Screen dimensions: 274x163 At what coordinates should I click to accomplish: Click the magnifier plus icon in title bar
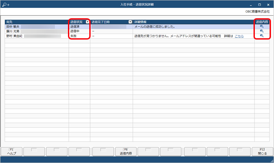click(6, 4)
